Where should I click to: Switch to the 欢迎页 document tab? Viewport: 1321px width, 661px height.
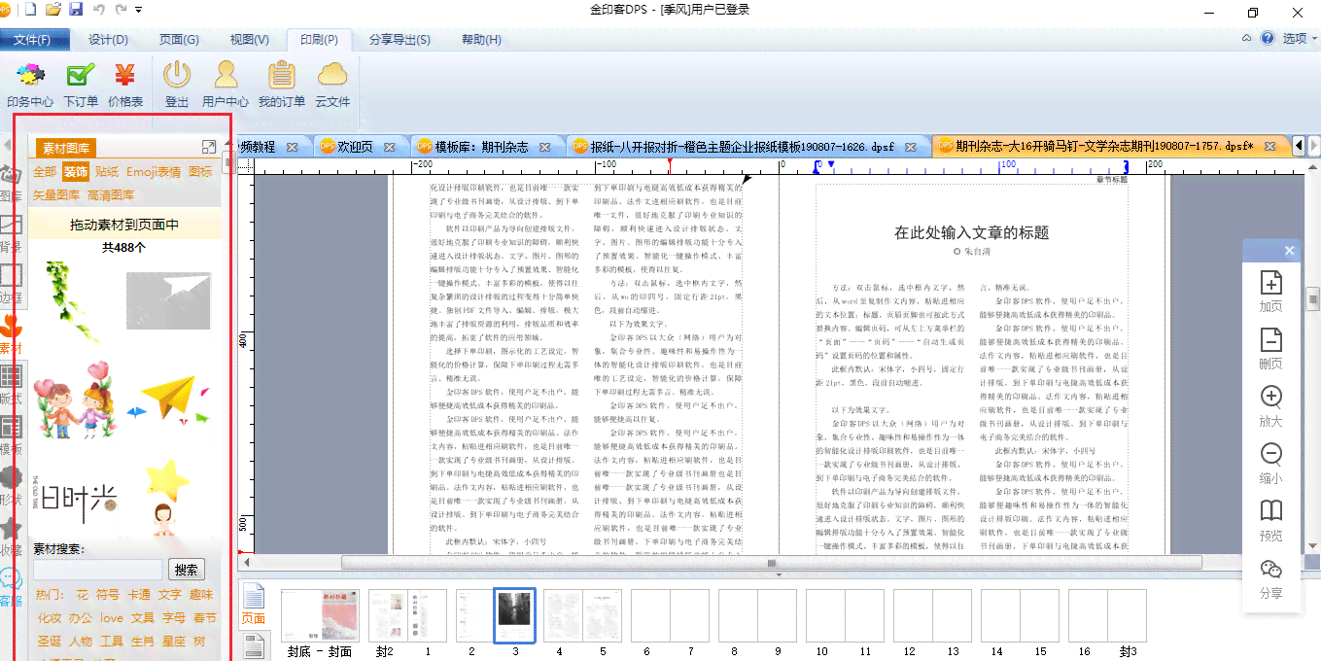[355, 147]
